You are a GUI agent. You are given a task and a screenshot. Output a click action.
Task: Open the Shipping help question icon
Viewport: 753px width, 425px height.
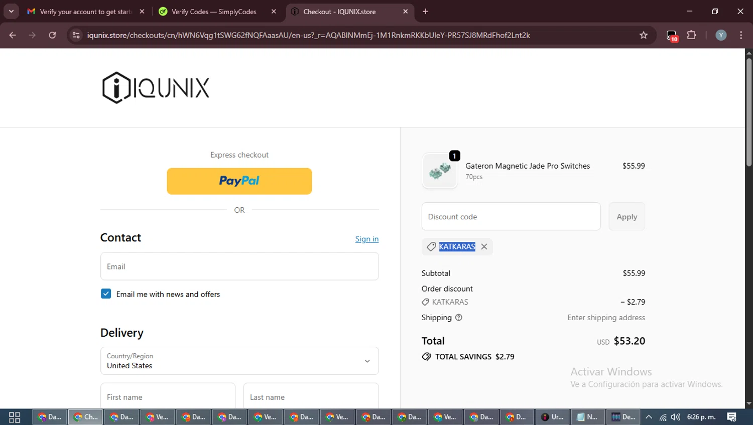(458, 318)
